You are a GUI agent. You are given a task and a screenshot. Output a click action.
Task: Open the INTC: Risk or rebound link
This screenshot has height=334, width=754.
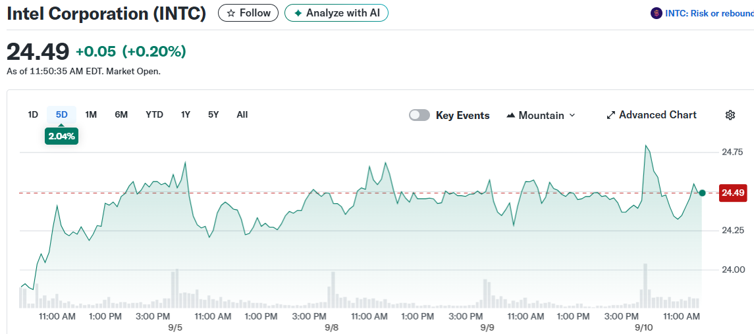point(702,13)
